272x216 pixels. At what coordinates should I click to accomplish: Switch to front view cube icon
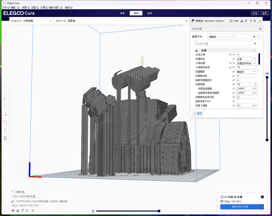coord(18,211)
